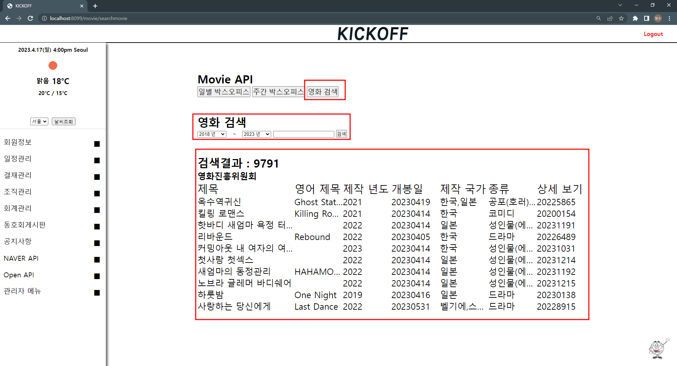This screenshot has height=366, width=677.
Task: Click the share icon next to address bar
Action: (x=610, y=18)
